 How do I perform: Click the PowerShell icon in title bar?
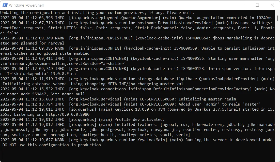click(5, 5)
